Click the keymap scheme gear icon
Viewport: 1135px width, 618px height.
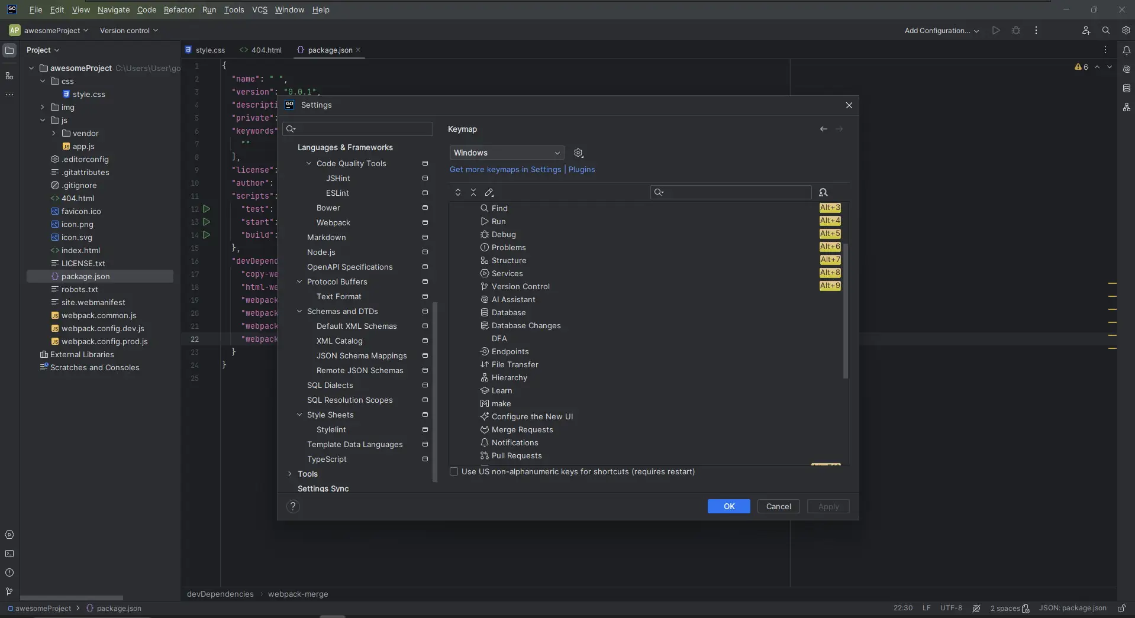tap(579, 153)
